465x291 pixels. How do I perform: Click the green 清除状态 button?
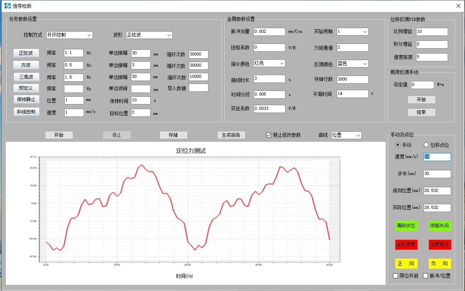pos(406,226)
